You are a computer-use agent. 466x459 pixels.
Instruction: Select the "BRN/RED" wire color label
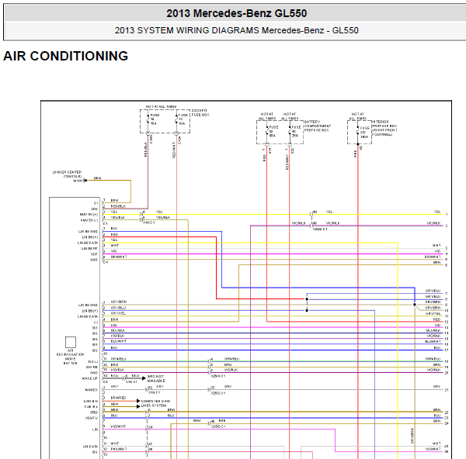pyautogui.click(x=118, y=398)
